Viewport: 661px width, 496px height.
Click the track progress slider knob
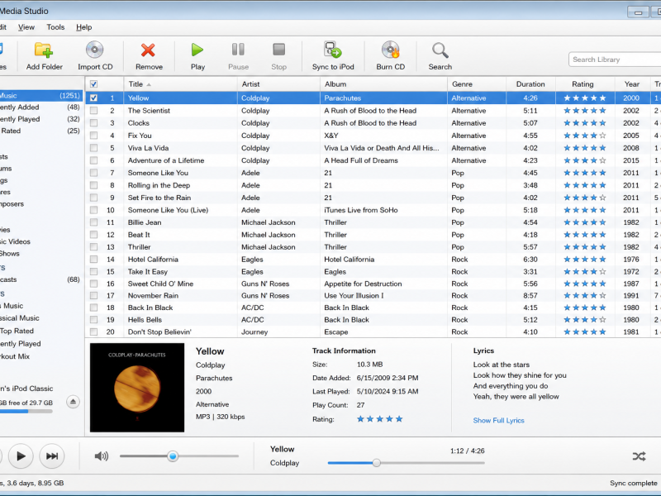click(377, 463)
